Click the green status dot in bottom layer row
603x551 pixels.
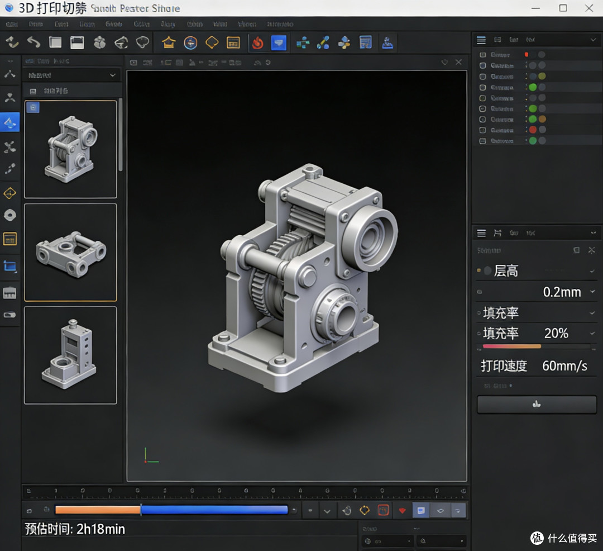tap(533, 140)
